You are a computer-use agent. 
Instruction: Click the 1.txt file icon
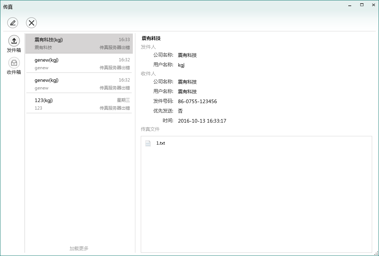tap(148, 143)
